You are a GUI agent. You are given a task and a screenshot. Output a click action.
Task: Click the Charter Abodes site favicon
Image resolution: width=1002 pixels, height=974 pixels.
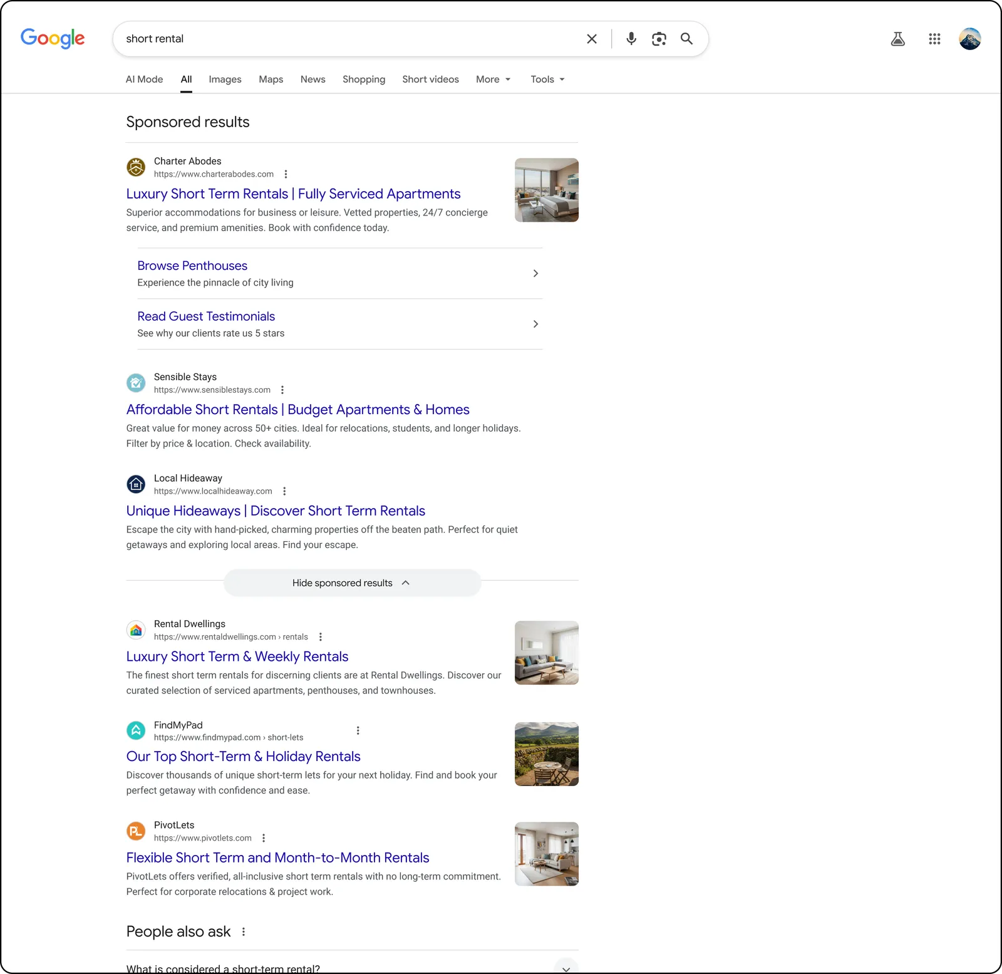[x=136, y=167]
